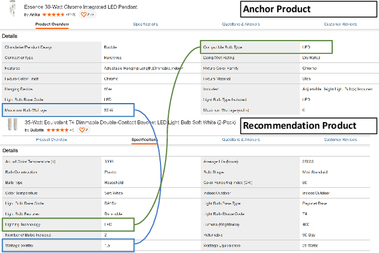
Task: Select the light bulb's Specifications tab
Action: 144,140
